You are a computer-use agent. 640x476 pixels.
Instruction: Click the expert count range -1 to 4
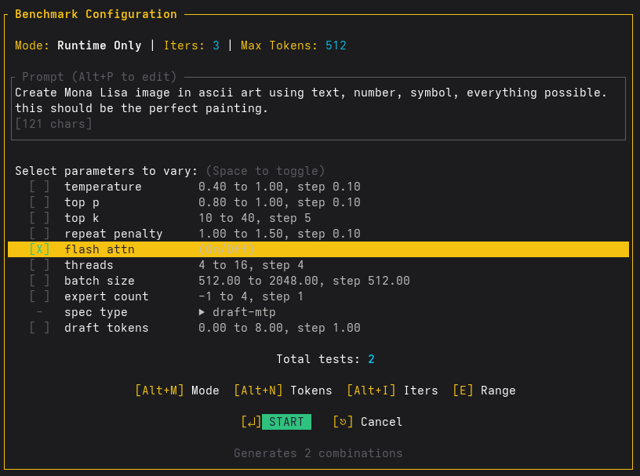(251, 296)
